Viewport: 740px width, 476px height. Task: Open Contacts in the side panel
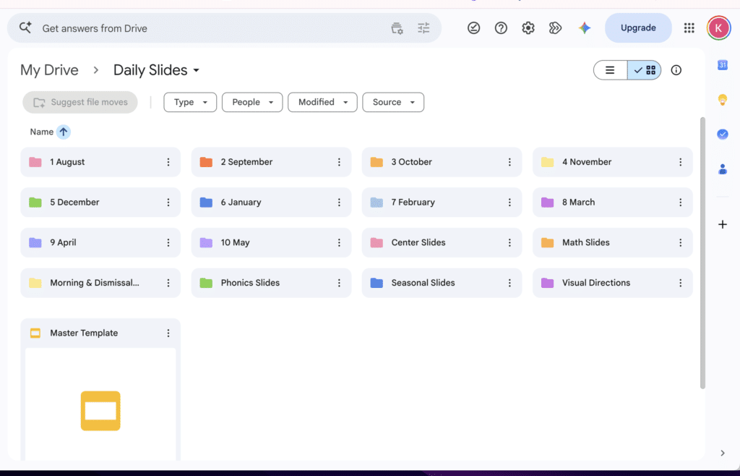pyautogui.click(x=723, y=169)
